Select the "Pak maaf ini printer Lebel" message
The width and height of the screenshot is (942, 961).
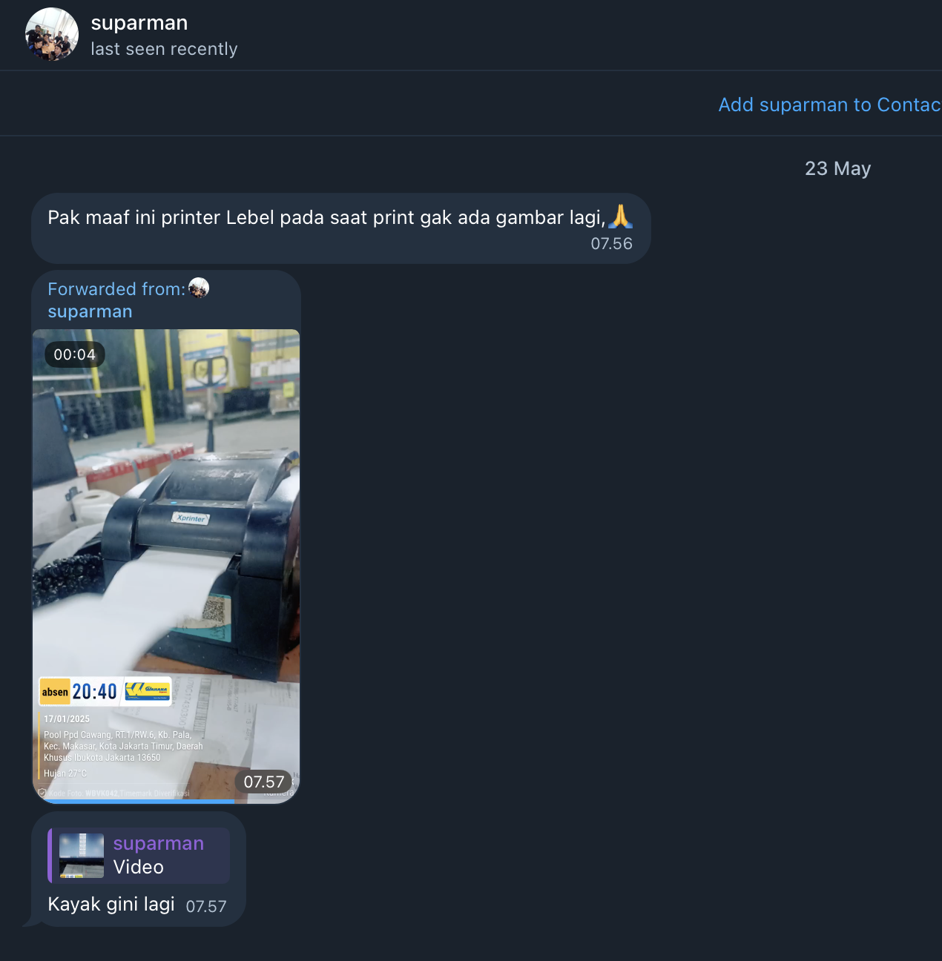pyautogui.click(x=341, y=228)
